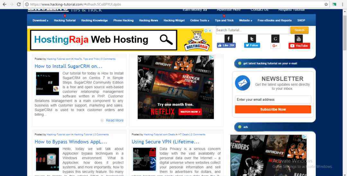The image size is (347, 176).
Task: Open How to Bypass Windows AppL... article
Action: [71, 142]
